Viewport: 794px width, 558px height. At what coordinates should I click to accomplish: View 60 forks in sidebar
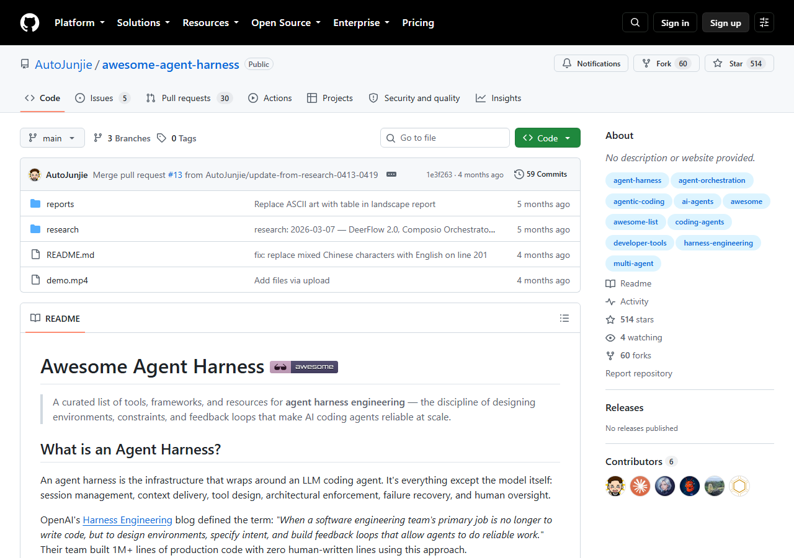click(x=628, y=355)
